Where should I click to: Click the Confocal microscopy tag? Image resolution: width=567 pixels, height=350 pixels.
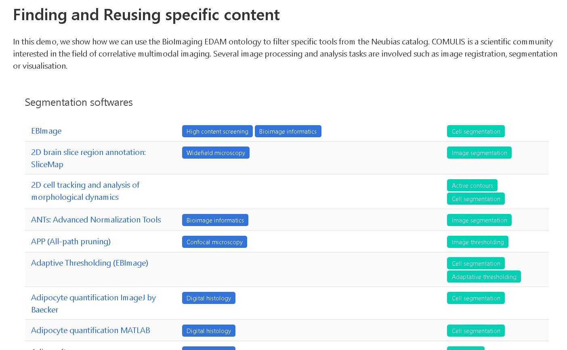pos(214,242)
